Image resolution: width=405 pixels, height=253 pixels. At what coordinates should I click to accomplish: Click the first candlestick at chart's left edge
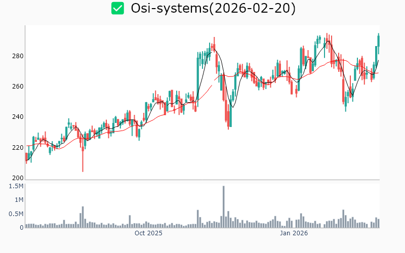tap(26, 157)
